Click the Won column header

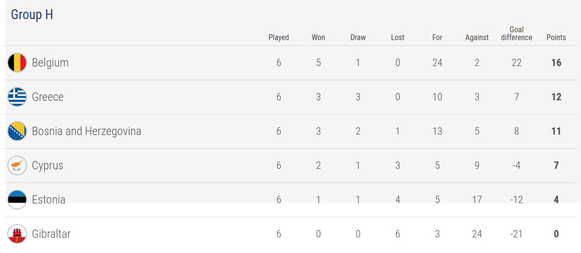[318, 37]
